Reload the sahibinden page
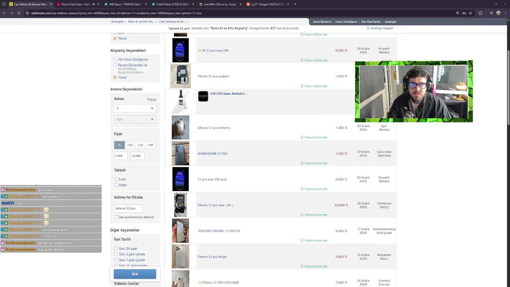 point(18,13)
